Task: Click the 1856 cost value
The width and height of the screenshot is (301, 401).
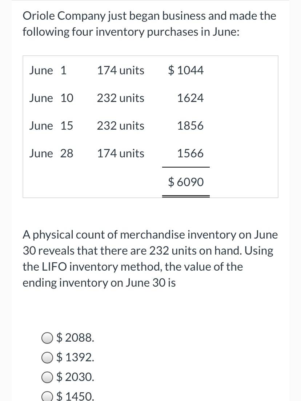Action: click(190, 126)
